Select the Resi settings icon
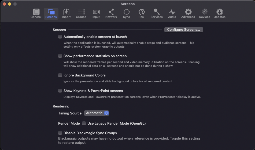This screenshot has height=150, width=255. coord(142,14)
